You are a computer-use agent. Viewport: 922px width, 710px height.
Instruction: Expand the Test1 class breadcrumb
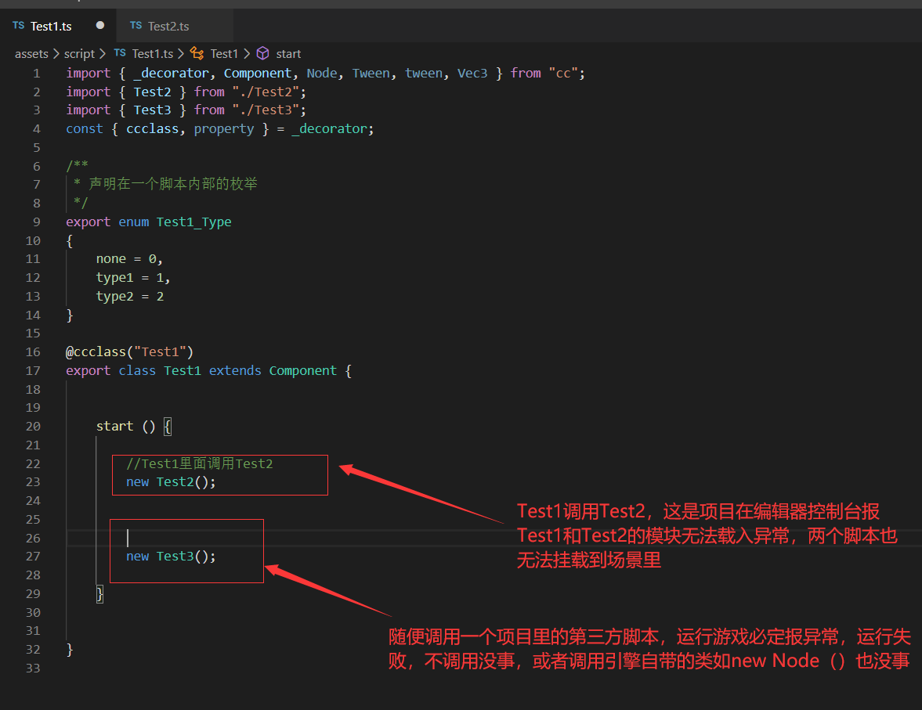pyautogui.click(x=224, y=53)
